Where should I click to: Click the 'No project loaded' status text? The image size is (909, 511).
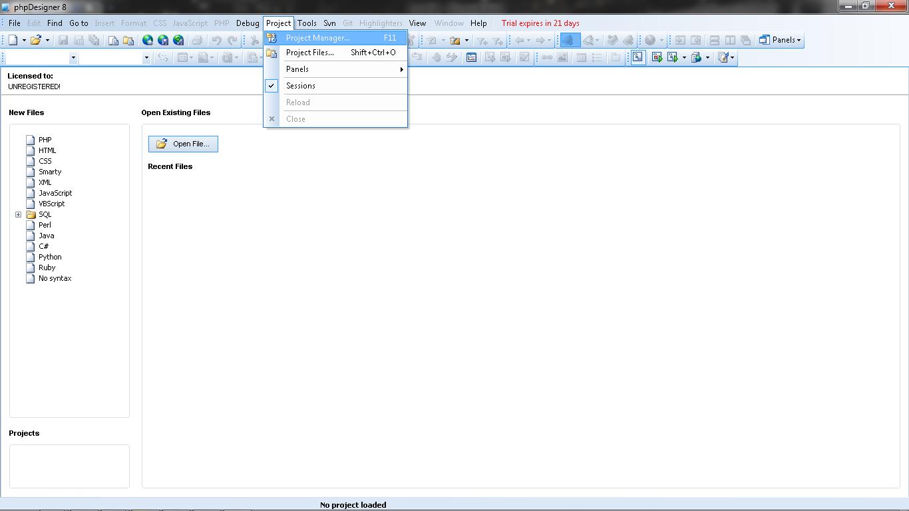(x=353, y=505)
